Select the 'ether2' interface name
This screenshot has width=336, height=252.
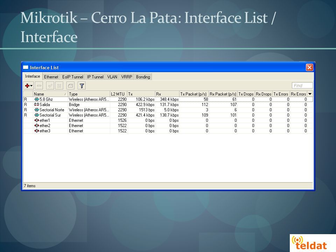coord(45,126)
